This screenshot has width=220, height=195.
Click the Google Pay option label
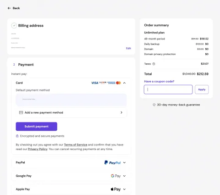23,176
